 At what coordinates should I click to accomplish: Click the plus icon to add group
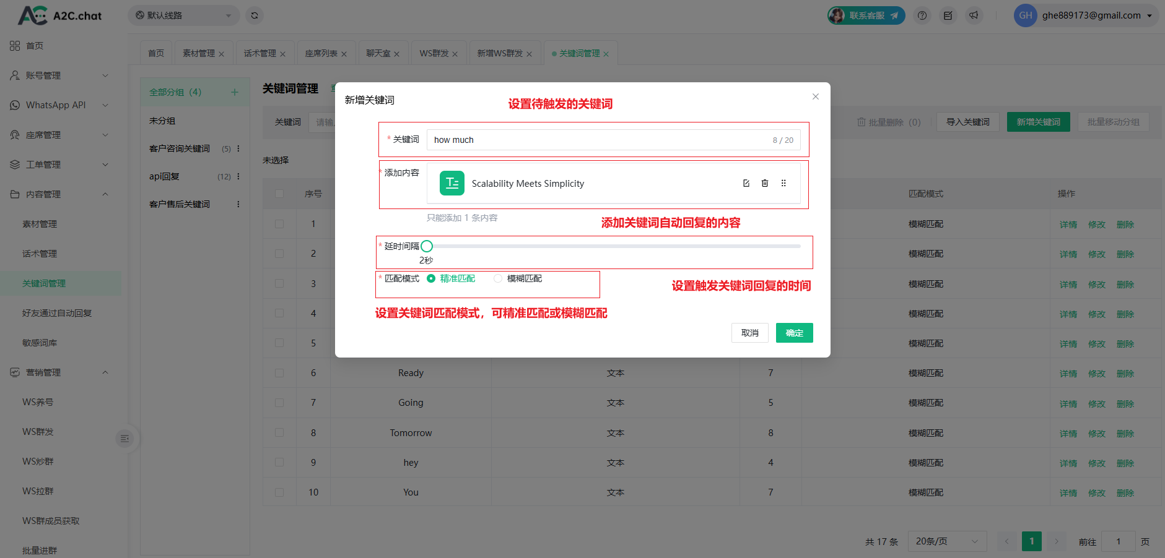point(235,92)
